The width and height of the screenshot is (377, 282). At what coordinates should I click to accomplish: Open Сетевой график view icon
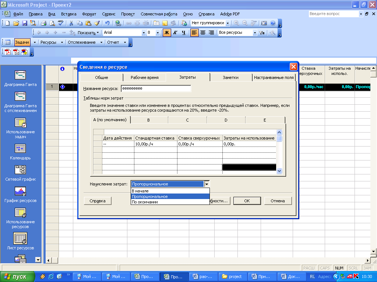20,170
